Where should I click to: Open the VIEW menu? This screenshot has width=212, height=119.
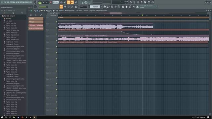(x=18, y=2)
